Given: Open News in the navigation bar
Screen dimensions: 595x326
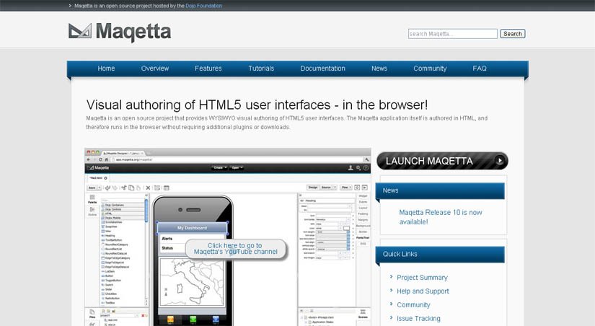Looking at the screenshot, I should coord(379,69).
